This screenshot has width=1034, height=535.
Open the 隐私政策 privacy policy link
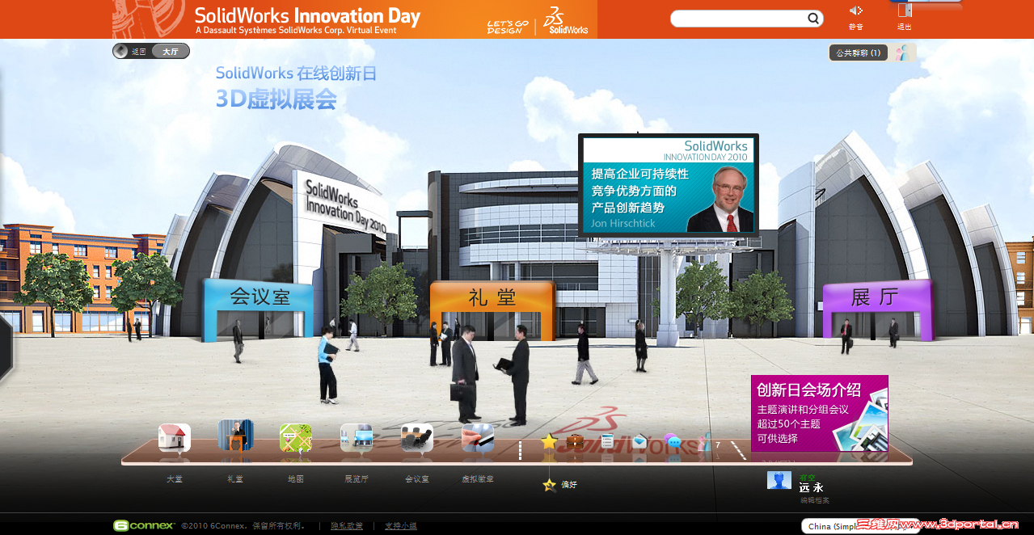[x=347, y=526]
